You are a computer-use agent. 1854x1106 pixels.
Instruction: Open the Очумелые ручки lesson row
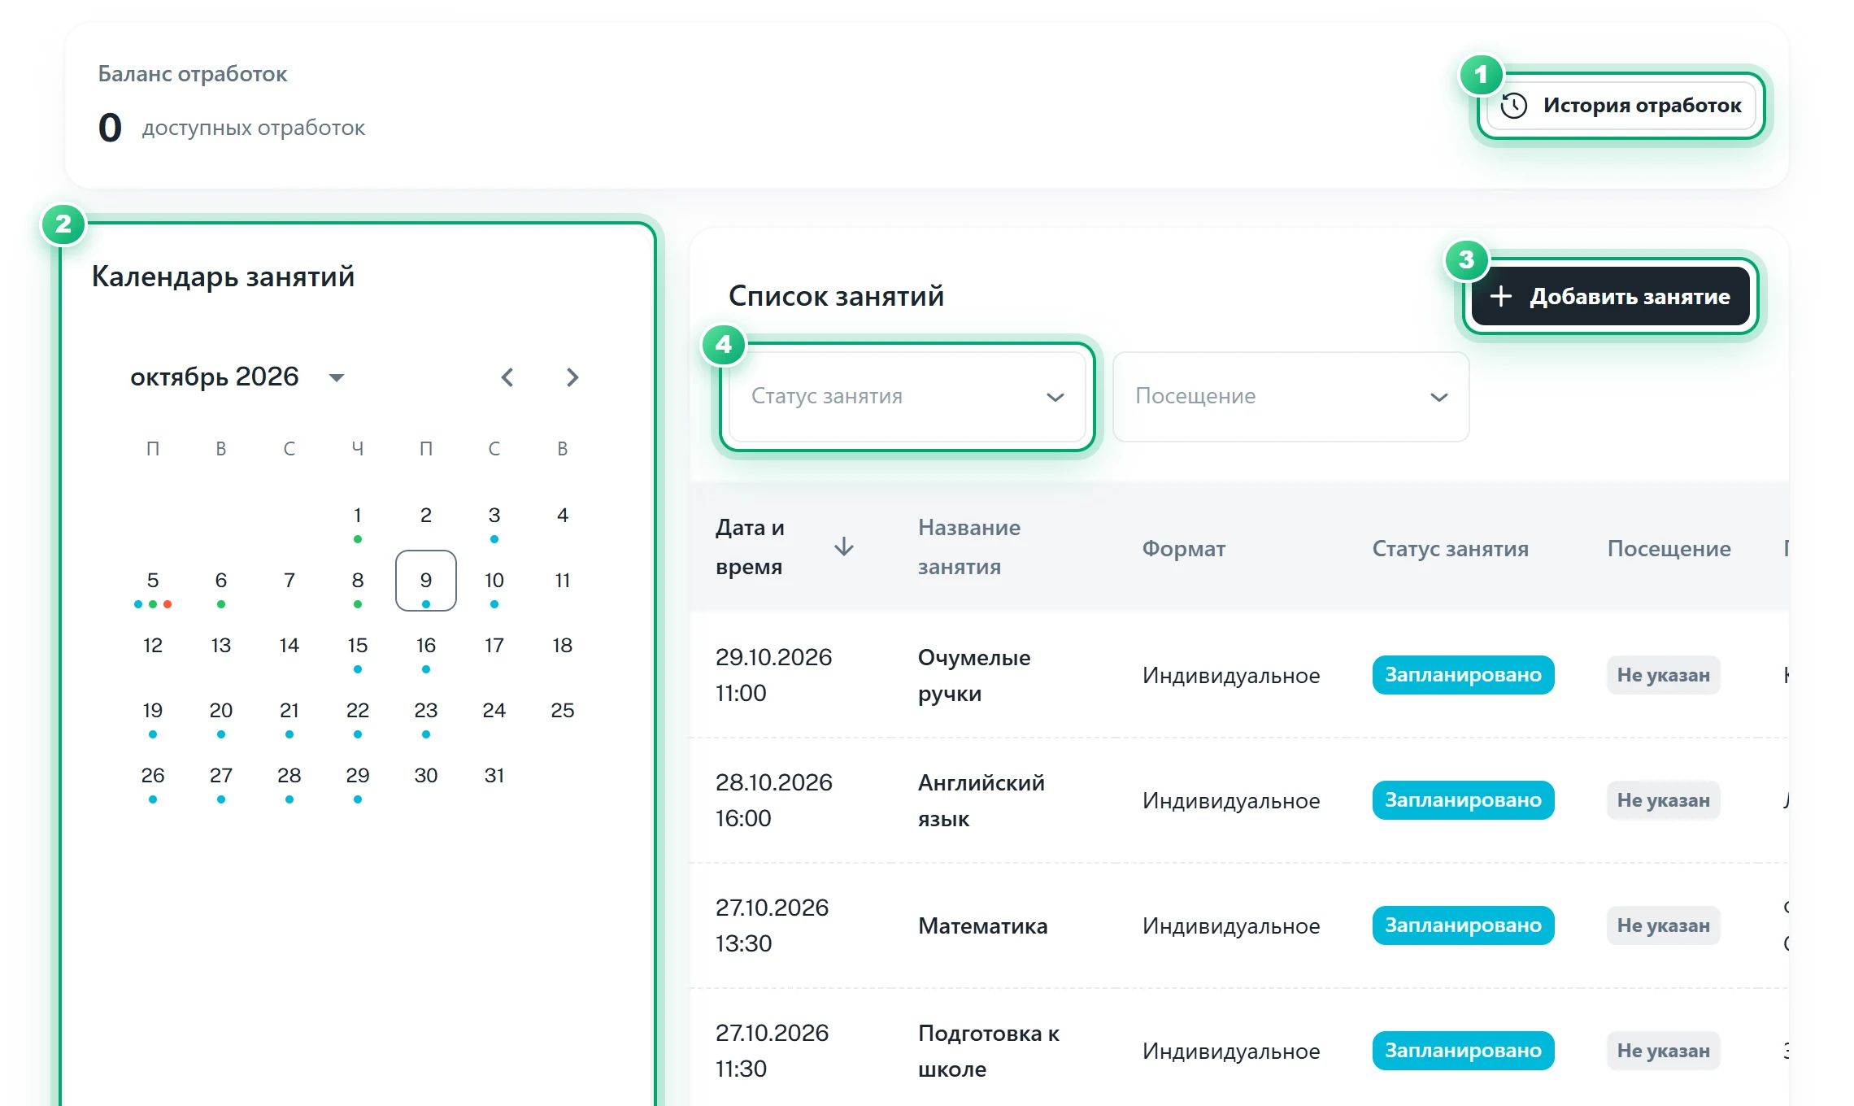coord(1239,675)
